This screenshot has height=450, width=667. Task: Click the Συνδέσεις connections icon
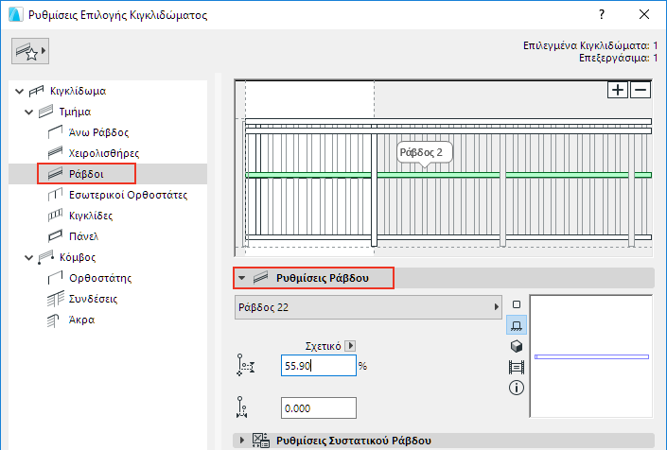pos(55,299)
